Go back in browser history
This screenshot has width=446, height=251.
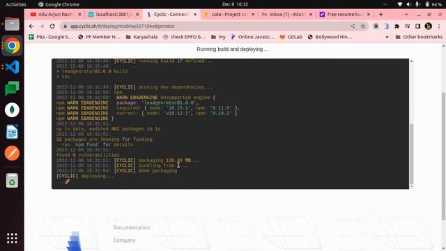point(31,26)
